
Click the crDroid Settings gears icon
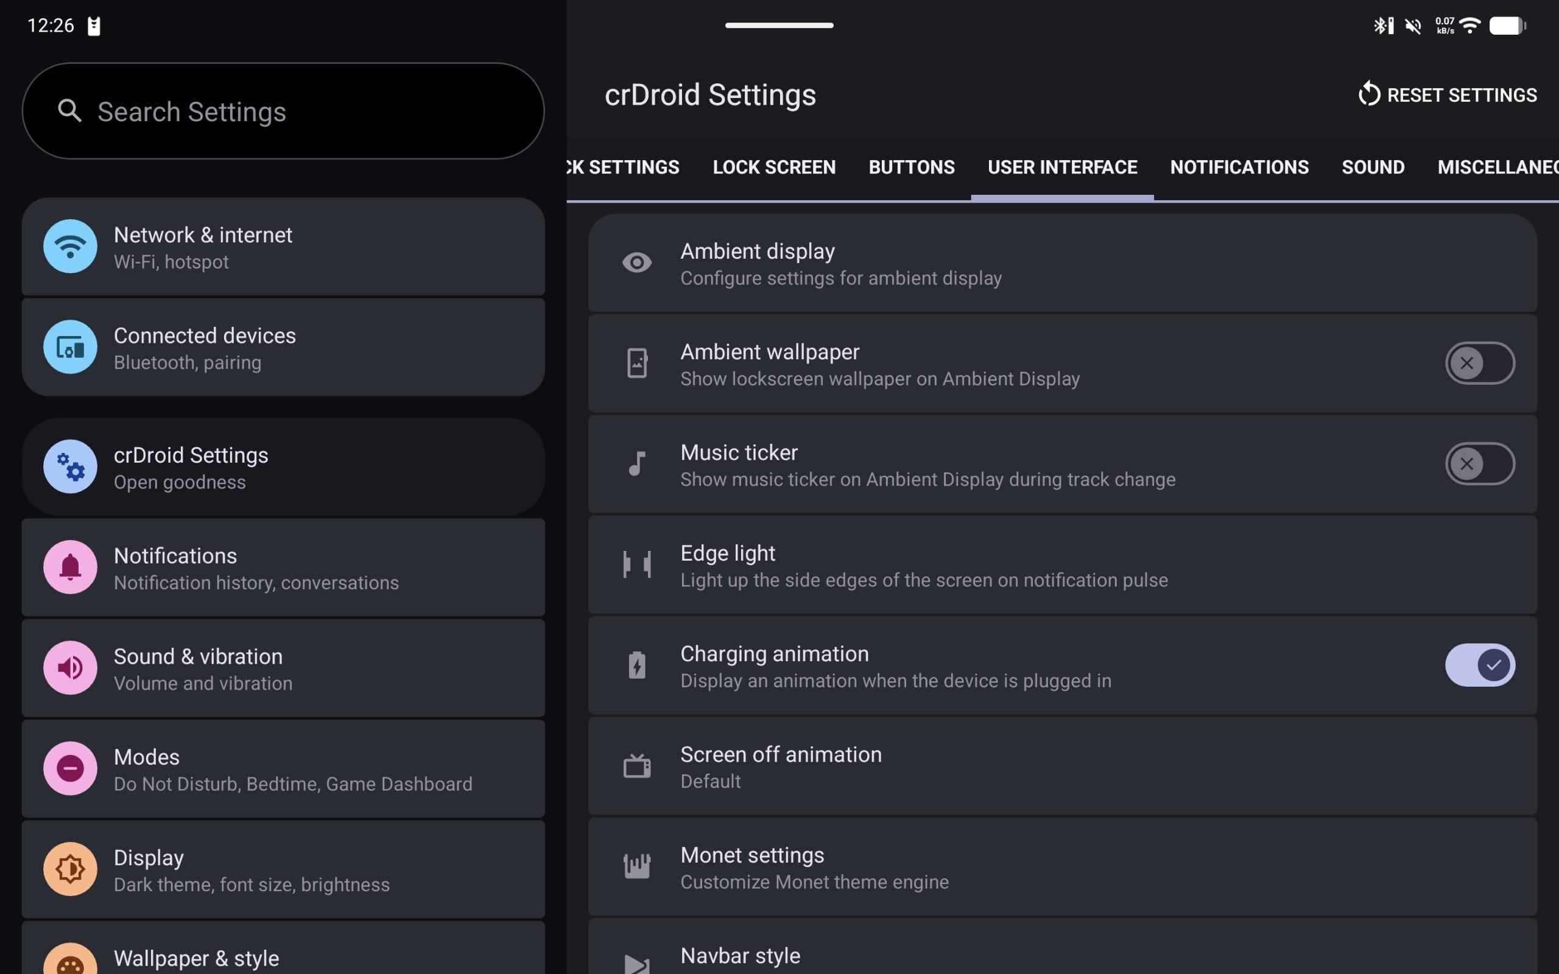70,466
